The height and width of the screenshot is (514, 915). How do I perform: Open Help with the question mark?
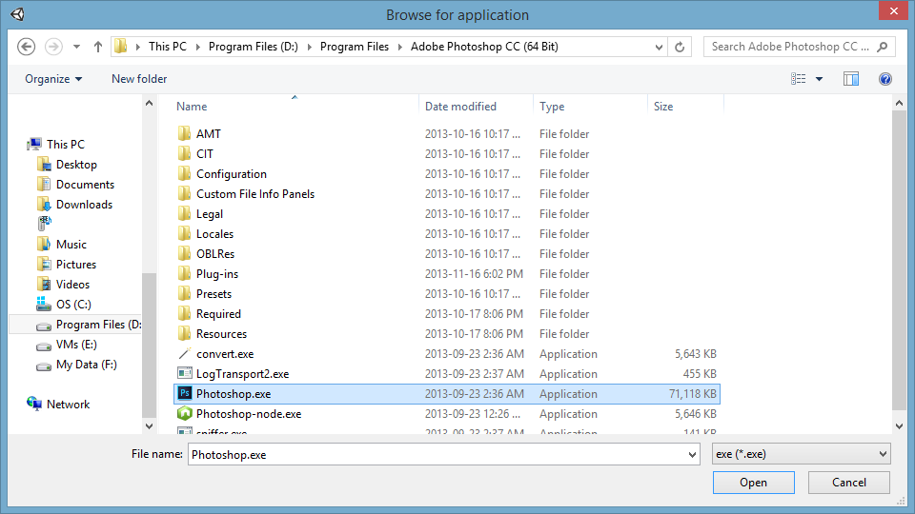click(x=885, y=79)
